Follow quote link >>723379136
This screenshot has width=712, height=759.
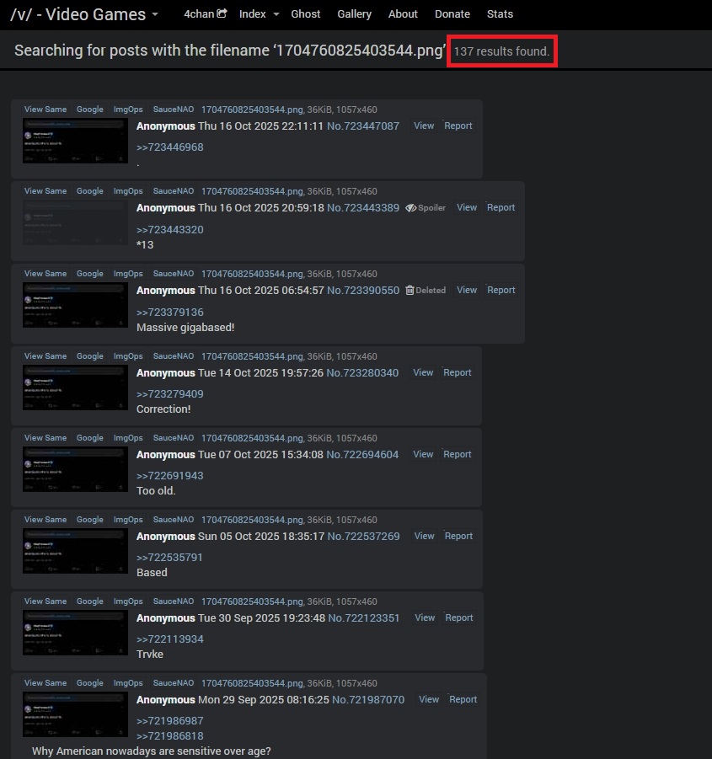[170, 313]
